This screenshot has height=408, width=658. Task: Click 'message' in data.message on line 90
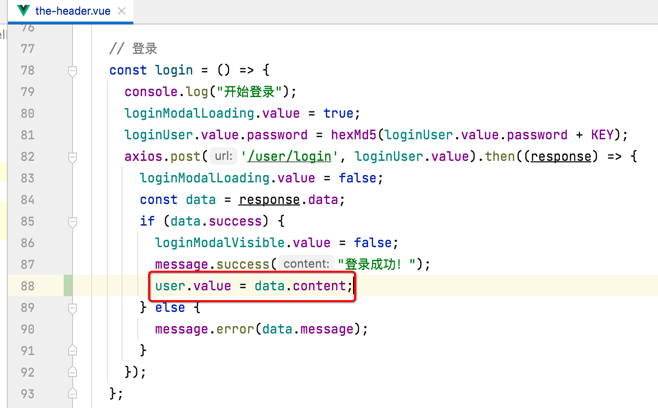point(327,329)
